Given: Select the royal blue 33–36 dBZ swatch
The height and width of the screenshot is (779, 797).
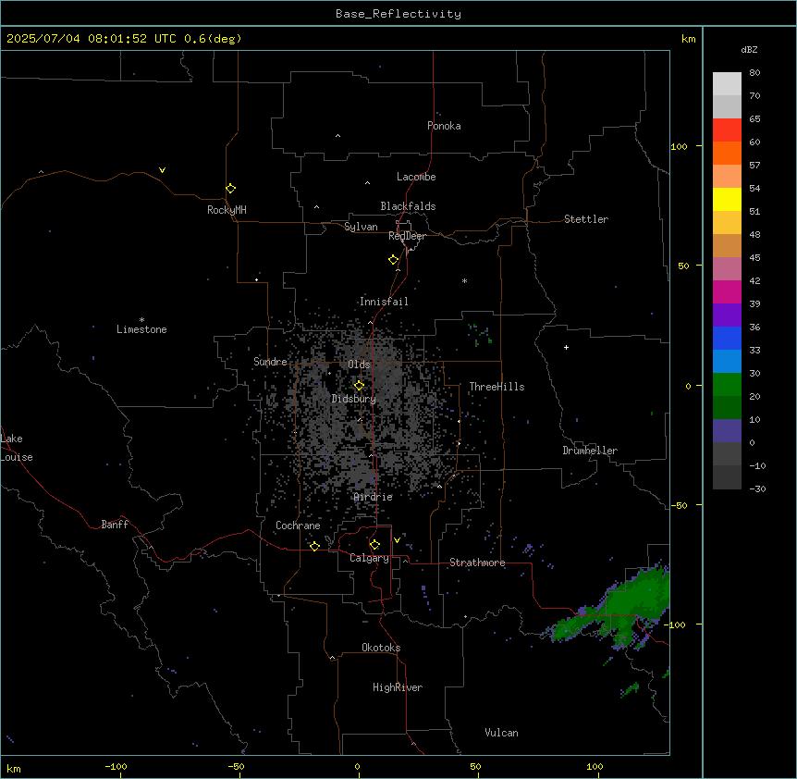Looking at the screenshot, I should point(727,338).
